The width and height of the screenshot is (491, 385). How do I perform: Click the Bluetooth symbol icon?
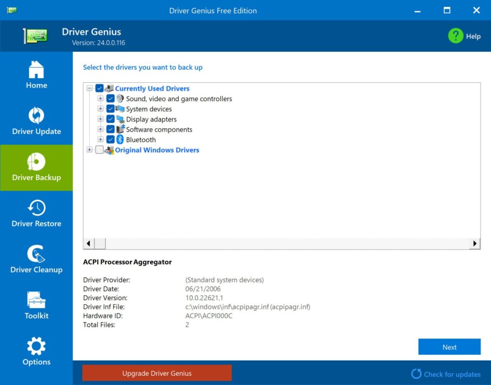(x=120, y=139)
